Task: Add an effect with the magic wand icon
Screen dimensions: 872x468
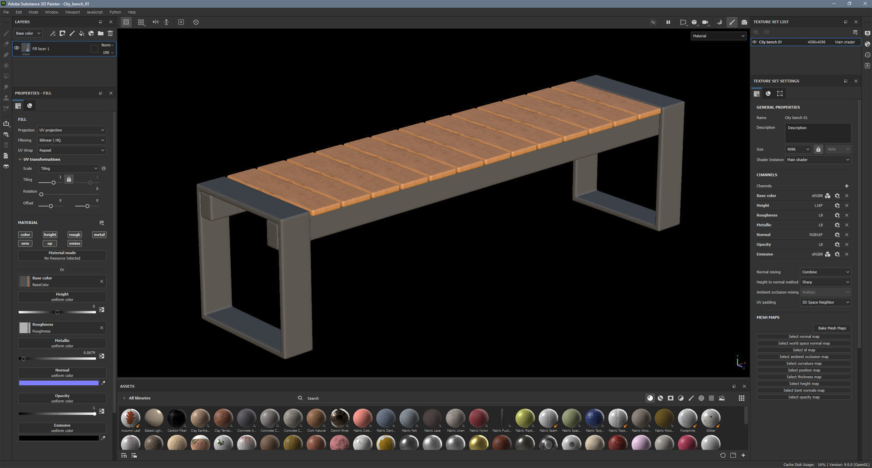Action: 53,33
